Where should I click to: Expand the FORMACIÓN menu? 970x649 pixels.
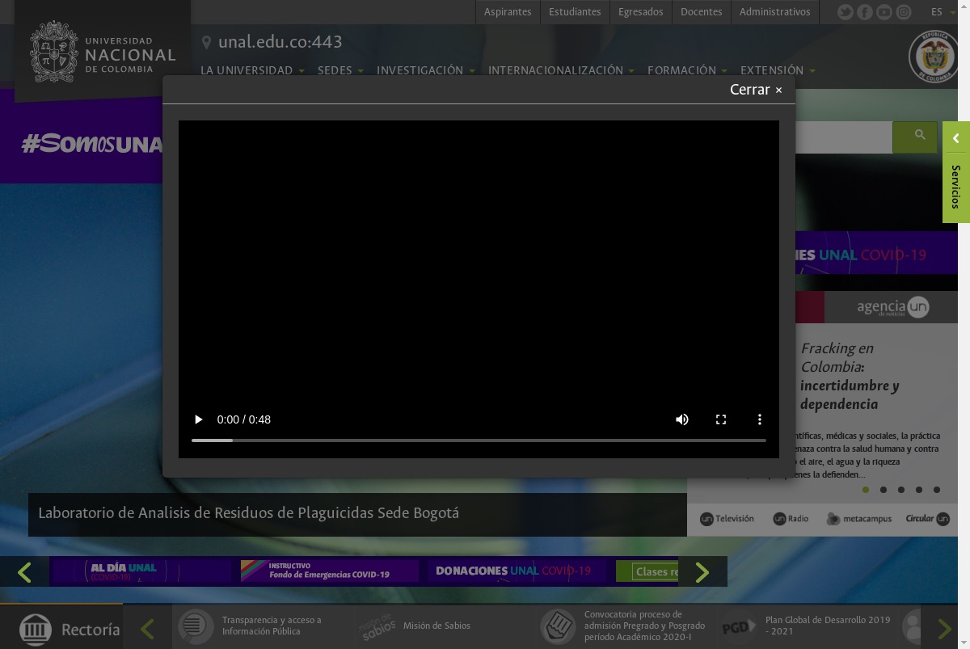click(687, 70)
